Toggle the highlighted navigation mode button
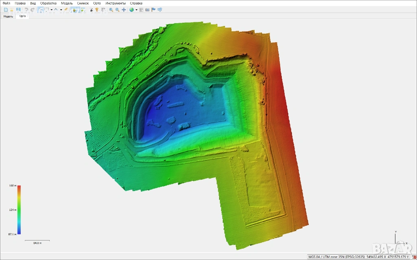This screenshot has width=417, height=260. point(41,10)
